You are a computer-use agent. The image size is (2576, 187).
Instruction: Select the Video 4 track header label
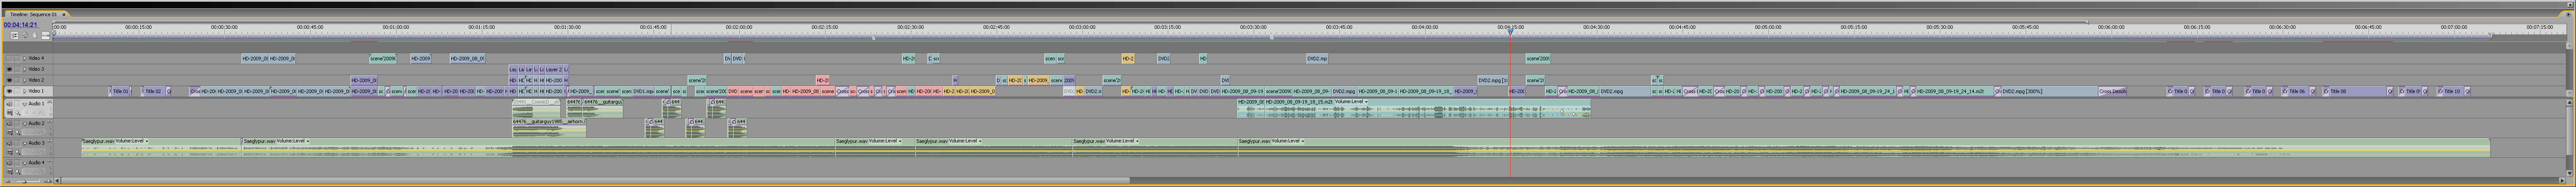pos(36,58)
